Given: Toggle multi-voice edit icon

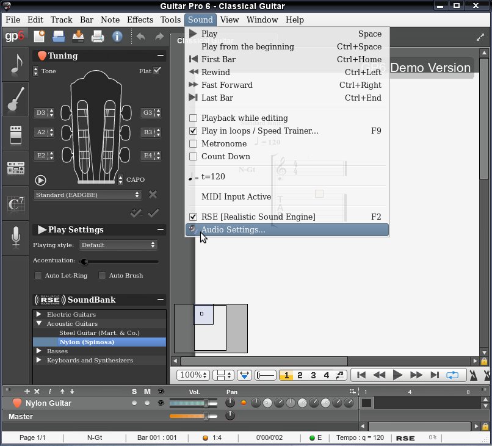Looking at the screenshot, I should tap(340, 375).
